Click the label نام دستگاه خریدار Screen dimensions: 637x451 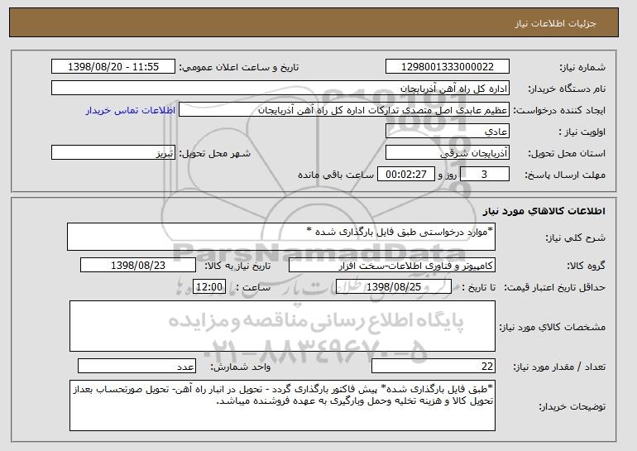tap(567, 89)
